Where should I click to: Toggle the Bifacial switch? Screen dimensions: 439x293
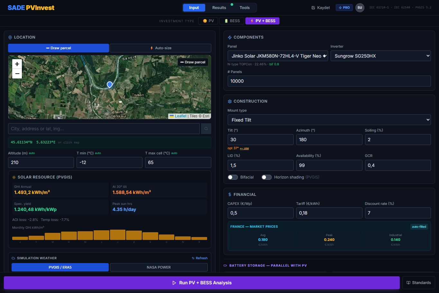233,177
